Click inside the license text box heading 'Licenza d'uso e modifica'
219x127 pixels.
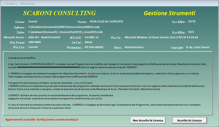22,58
